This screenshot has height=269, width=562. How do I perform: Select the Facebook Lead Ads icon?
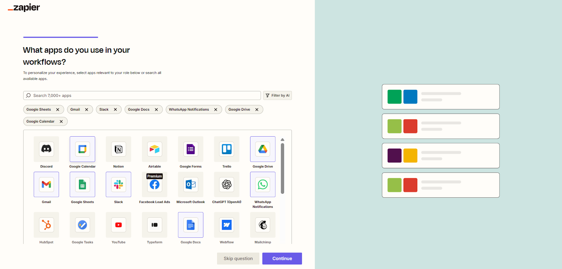(x=155, y=184)
